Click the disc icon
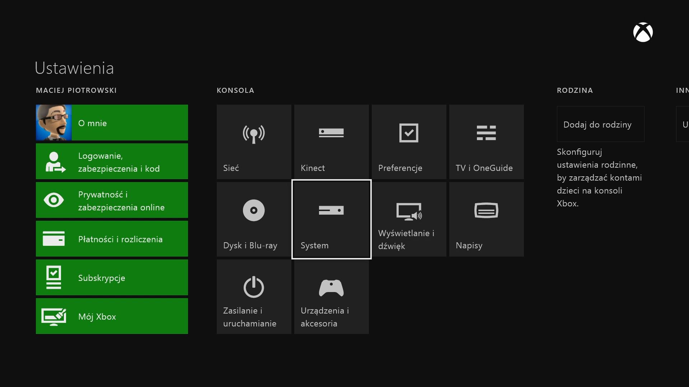Screen dimensions: 689x387 coord(254,210)
